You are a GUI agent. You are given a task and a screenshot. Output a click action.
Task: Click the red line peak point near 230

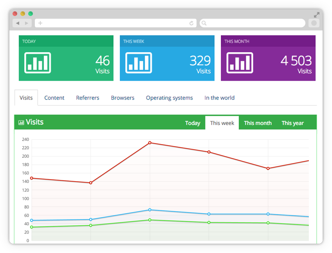(150, 143)
